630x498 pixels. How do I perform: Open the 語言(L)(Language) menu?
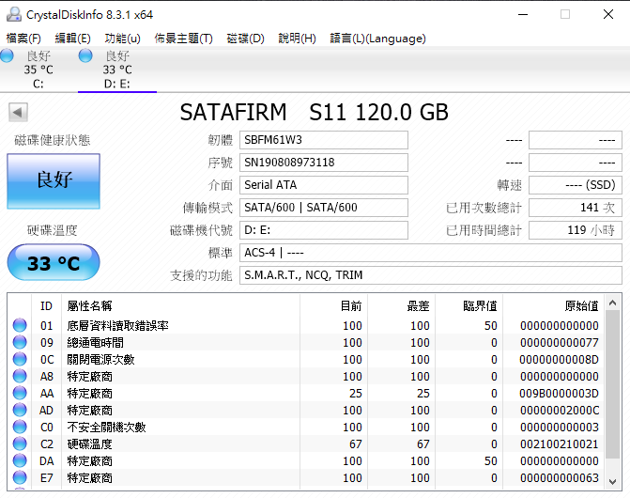377,39
